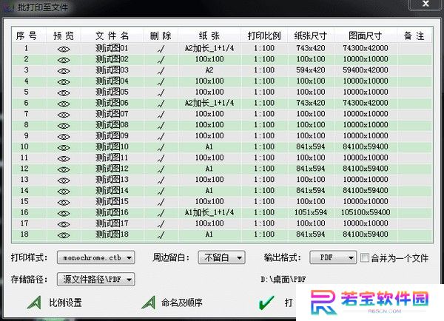The height and width of the screenshot is (321, 444).
Task: Click the green checkmark print button
Action: pos(266,303)
